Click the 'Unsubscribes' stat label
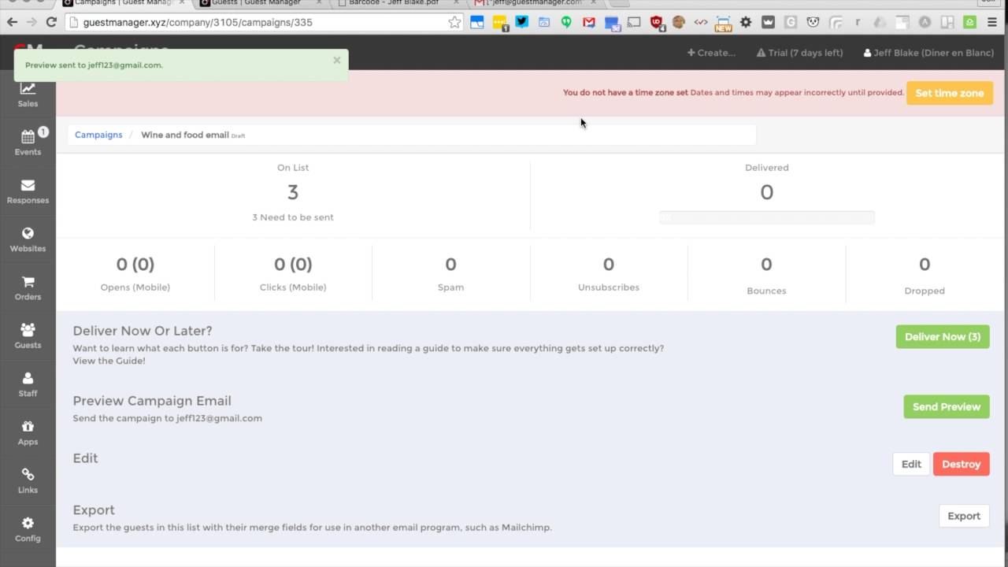This screenshot has width=1008, height=567. (x=609, y=287)
